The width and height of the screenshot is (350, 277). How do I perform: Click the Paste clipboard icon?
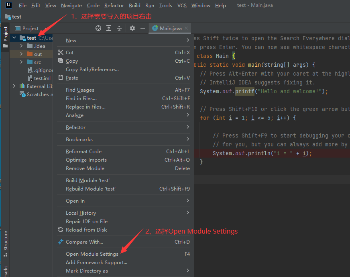tap(61, 78)
